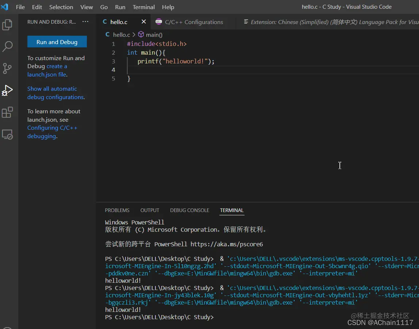Show the PROBLEMS panel tab
The width and height of the screenshot is (419, 329).
click(x=117, y=210)
